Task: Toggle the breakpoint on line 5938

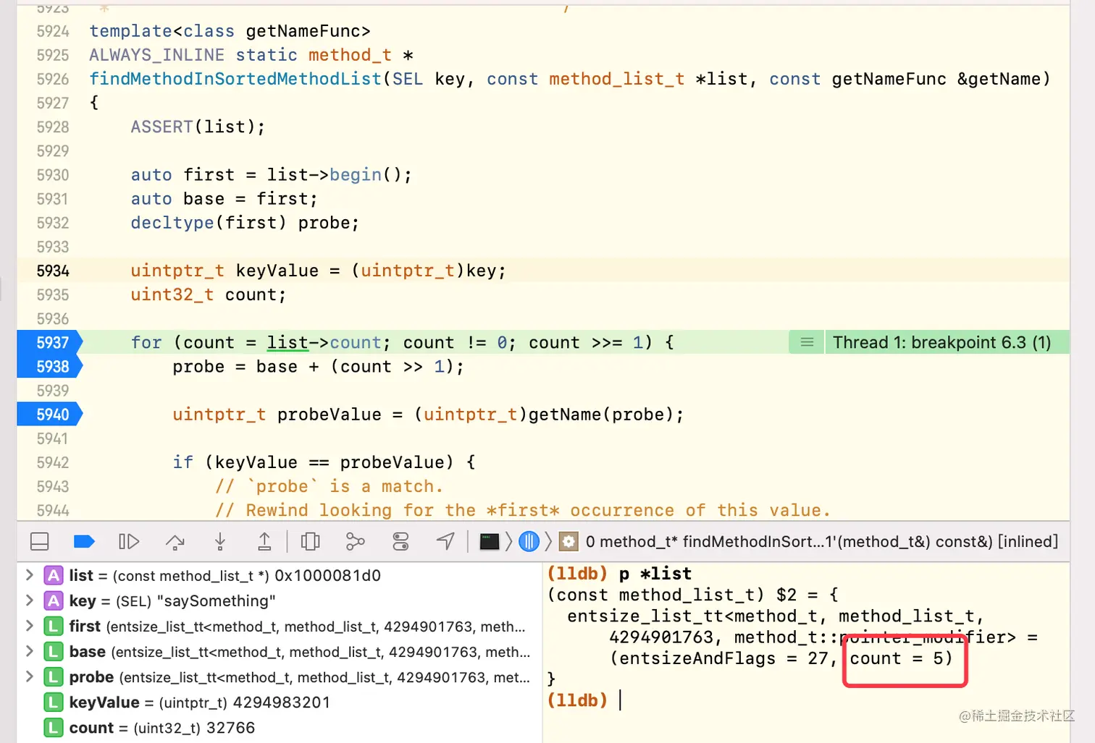Action: tap(50, 366)
